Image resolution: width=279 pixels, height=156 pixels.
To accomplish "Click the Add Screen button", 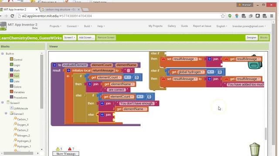I will [86, 38].
